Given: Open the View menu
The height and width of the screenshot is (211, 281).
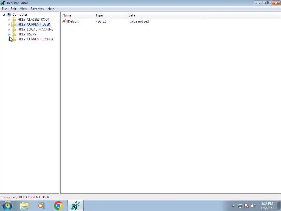Looking at the screenshot, I should point(23,9).
